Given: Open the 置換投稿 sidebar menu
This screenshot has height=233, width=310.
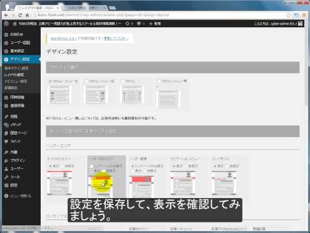Looking at the screenshot, I should [17, 105].
